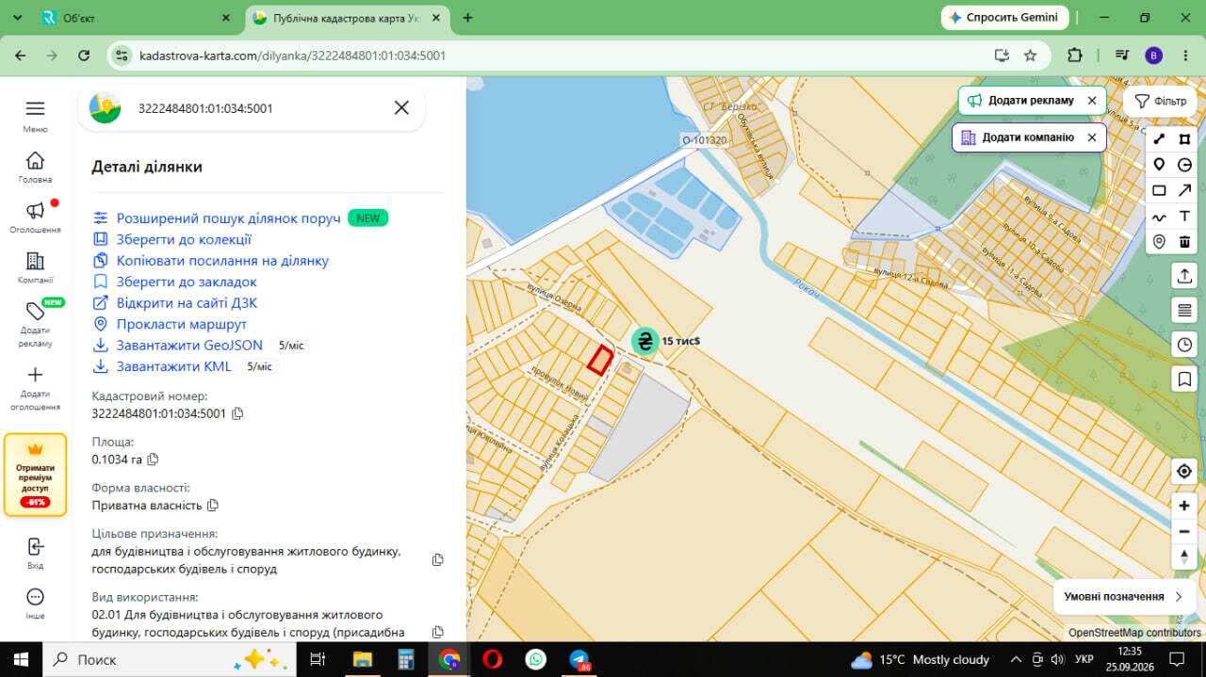Reset map compass orientation

pos(1184,556)
